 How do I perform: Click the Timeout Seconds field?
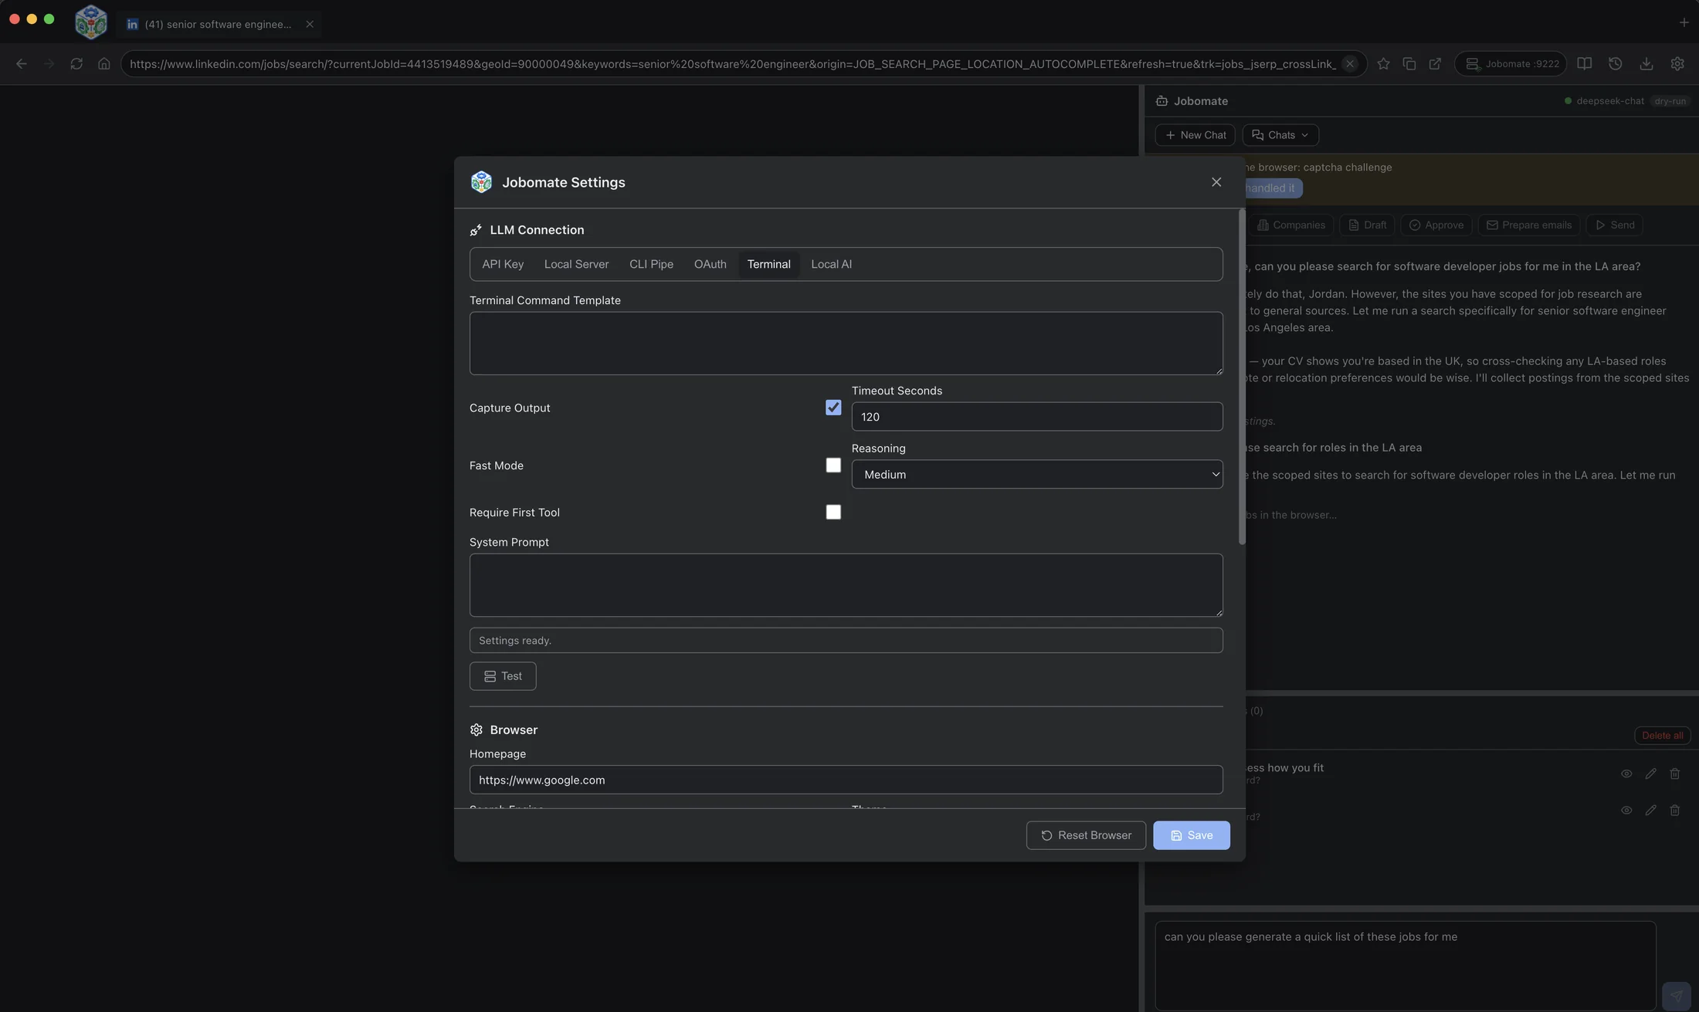point(1037,417)
